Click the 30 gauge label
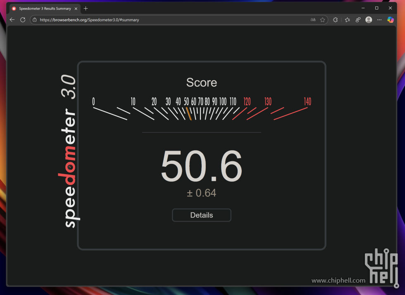The height and width of the screenshot is (295, 405). click(x=168, y=101)
